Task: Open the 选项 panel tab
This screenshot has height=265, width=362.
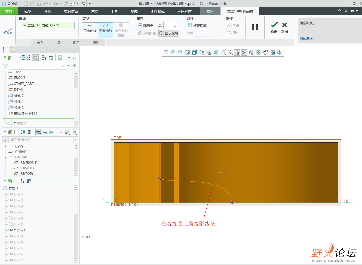Action: (96, 43)
